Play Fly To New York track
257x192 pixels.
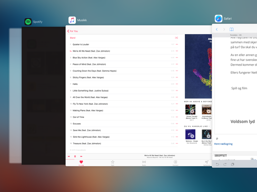(124, 104)
